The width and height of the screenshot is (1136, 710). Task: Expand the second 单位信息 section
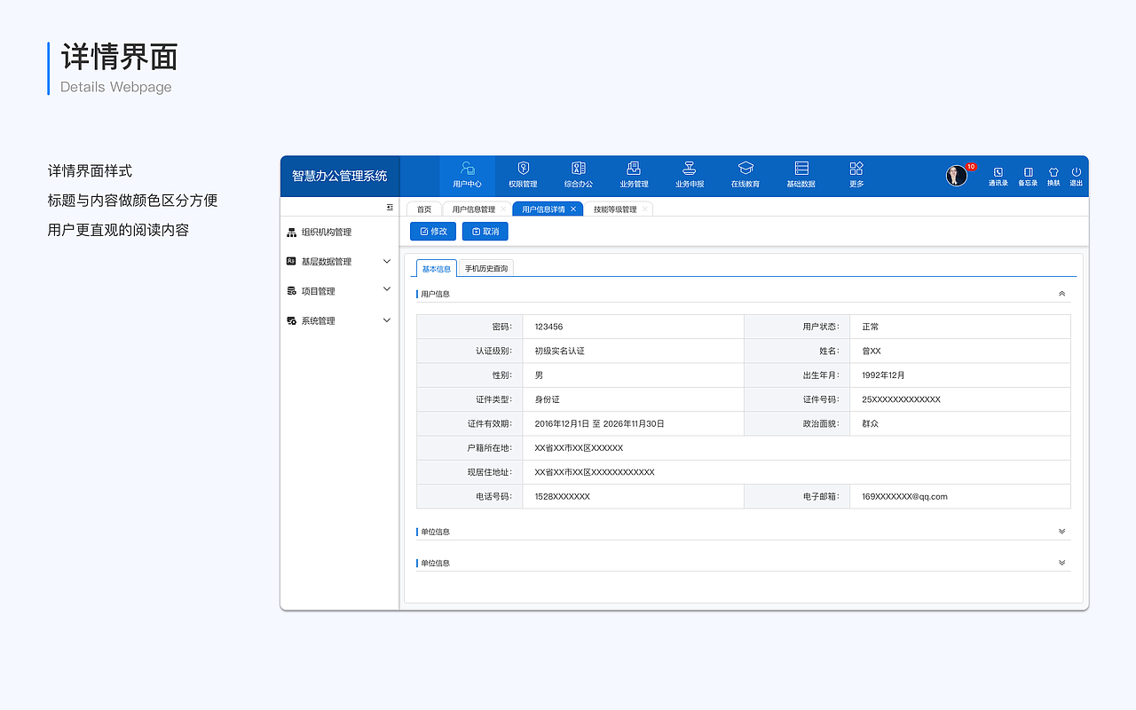point(1061,563)
